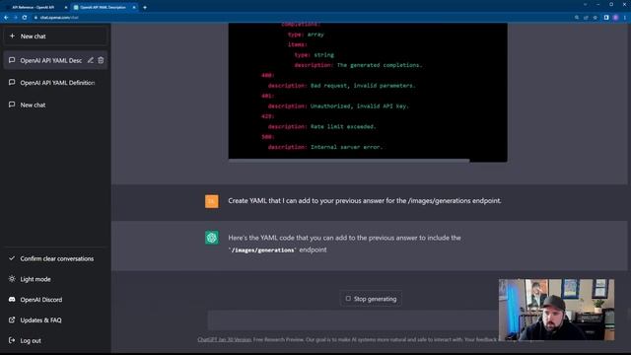Open the Chrome three-dot menu

point(624,18)
